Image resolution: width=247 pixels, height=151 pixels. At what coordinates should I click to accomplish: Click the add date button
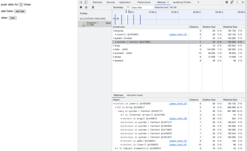click(x=20, y=11)
